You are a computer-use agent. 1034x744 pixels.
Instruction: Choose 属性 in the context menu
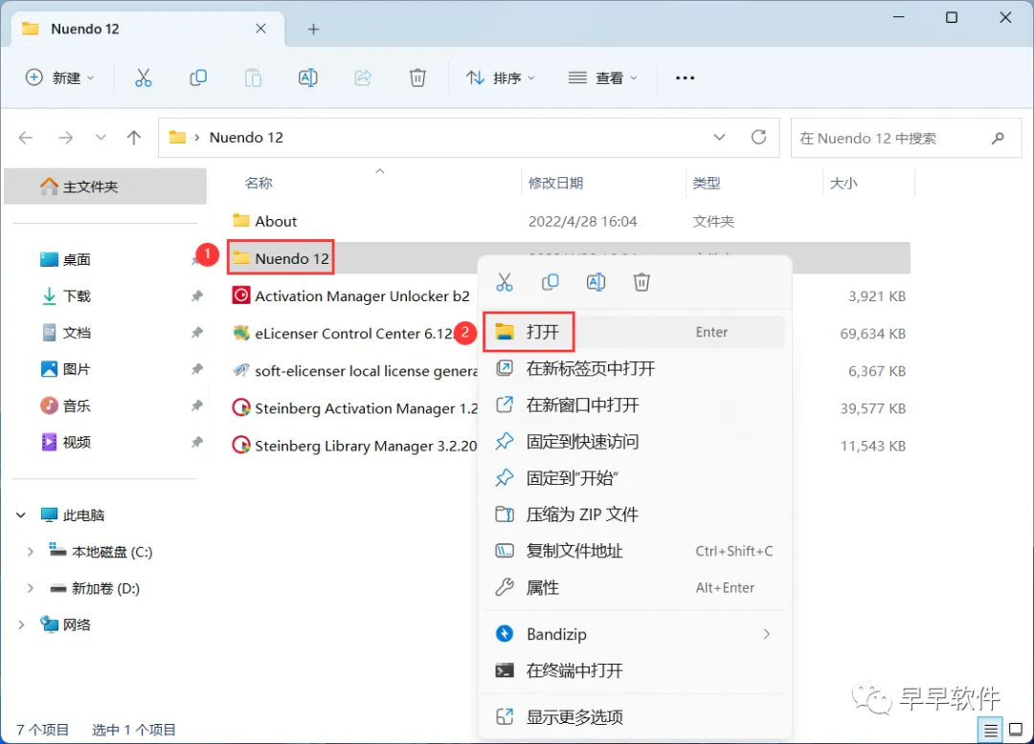pyautogui.click(x=635, y=587)
